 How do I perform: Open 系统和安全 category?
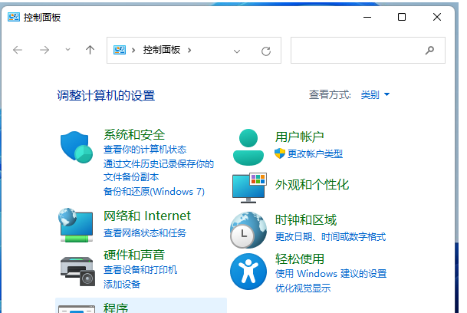pyautogui.click(x=134, y=135)
